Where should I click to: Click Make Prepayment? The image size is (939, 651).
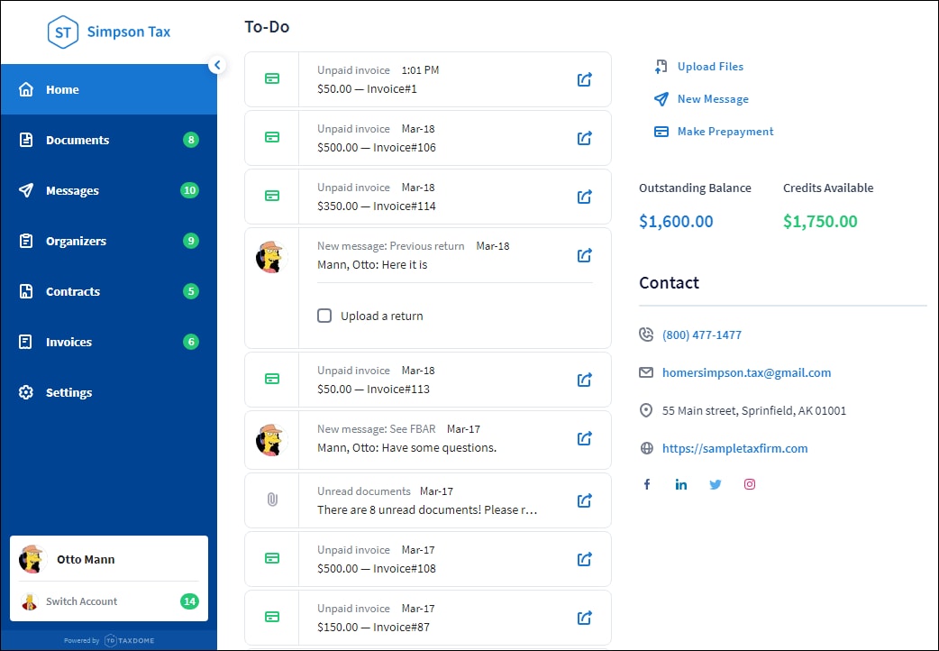pos(724,131)
